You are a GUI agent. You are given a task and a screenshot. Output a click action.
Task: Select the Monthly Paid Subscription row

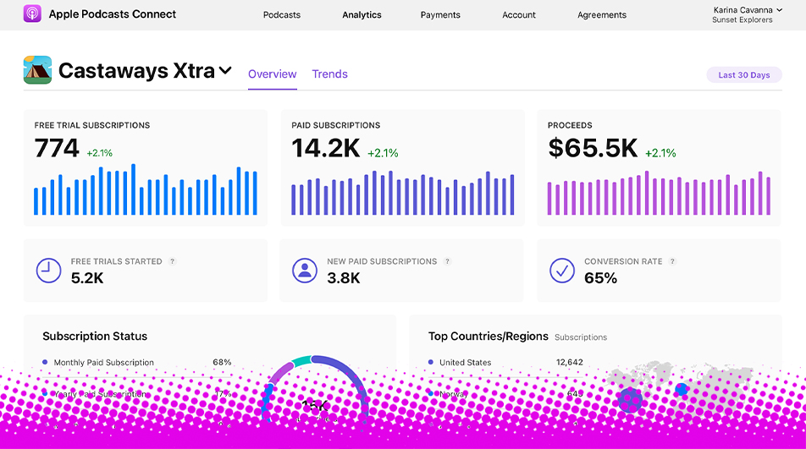point(137,362)
